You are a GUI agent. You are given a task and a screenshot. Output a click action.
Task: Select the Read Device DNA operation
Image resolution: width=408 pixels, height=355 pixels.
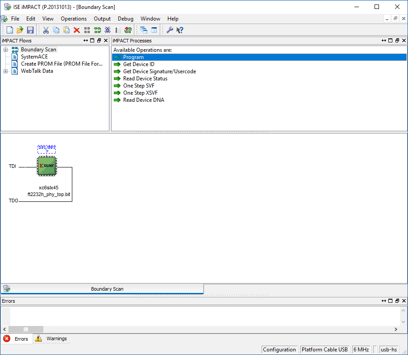click(143, 100)
